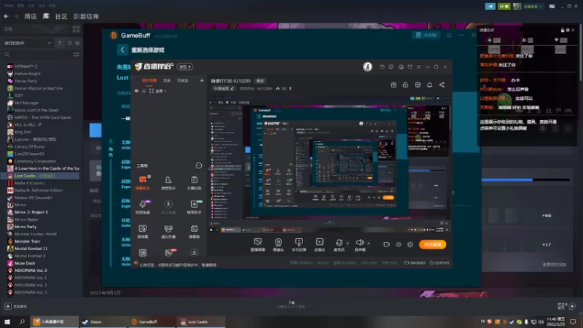583x328 pixels.
Task: Open the 弹幕助手 tool in the toolbox
Action: 143,183
